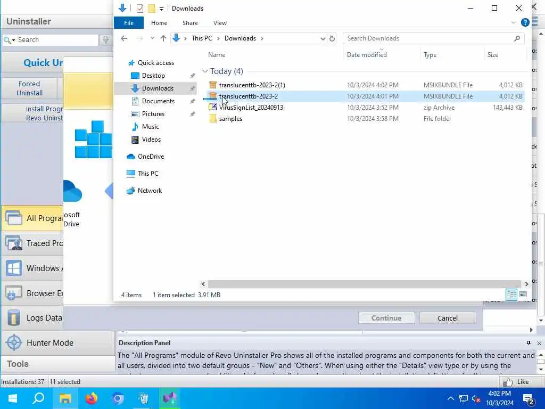Click the New folder quick-access icon

[x=152, y=9]
